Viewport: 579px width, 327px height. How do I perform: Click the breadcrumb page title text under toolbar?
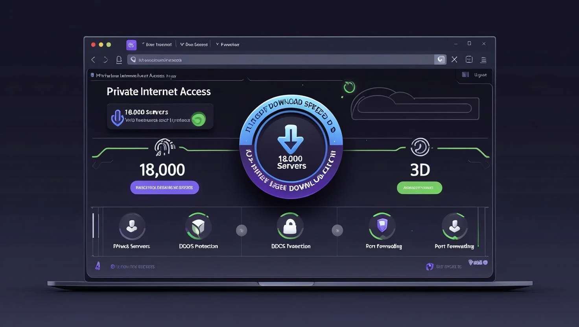point(136,75)
